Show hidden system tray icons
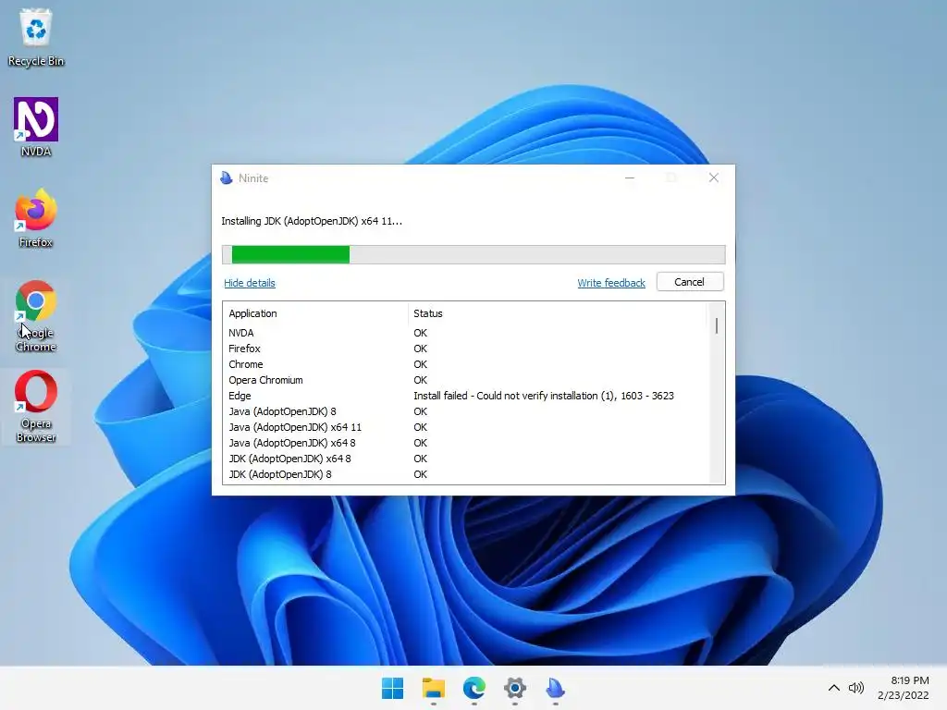This screenshot has height=710, width=947. (833, 688)
